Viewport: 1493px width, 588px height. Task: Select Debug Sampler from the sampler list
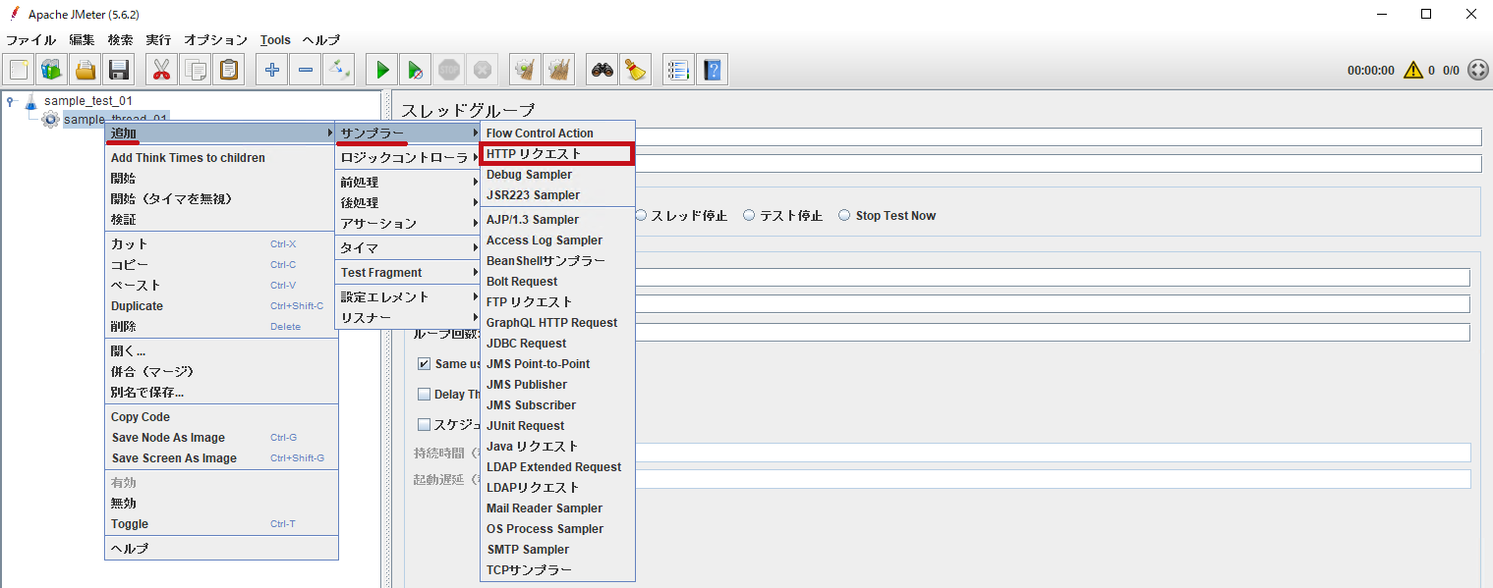point(557,175)
